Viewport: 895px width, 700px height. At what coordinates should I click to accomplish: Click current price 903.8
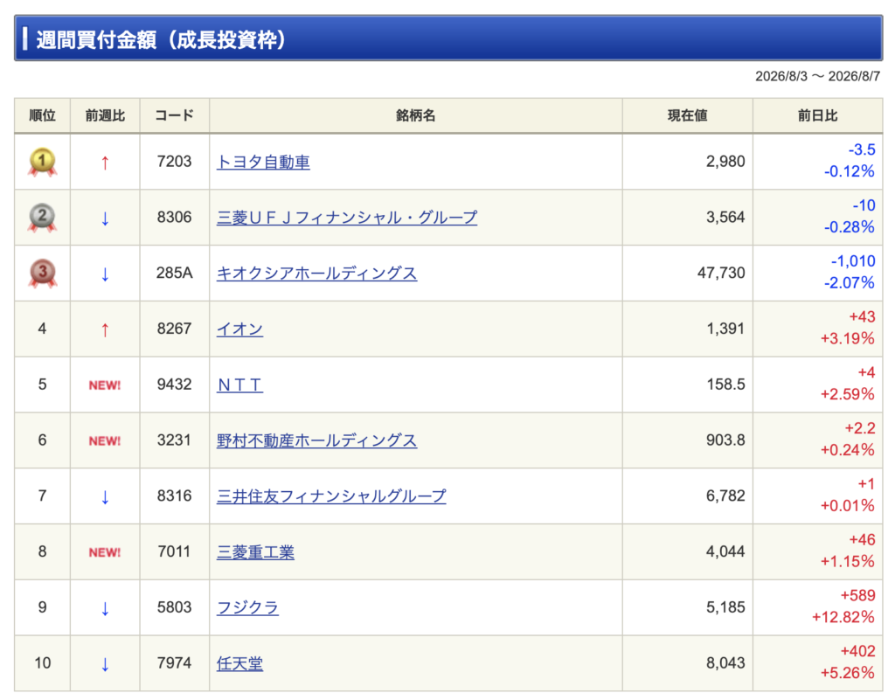click(726, 440)
